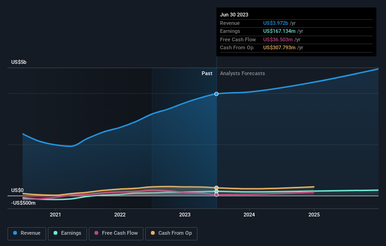Click the 2025 x-axis label
Image resolution: width=386 pixels, height=246 pixels.
pos(314,215)
